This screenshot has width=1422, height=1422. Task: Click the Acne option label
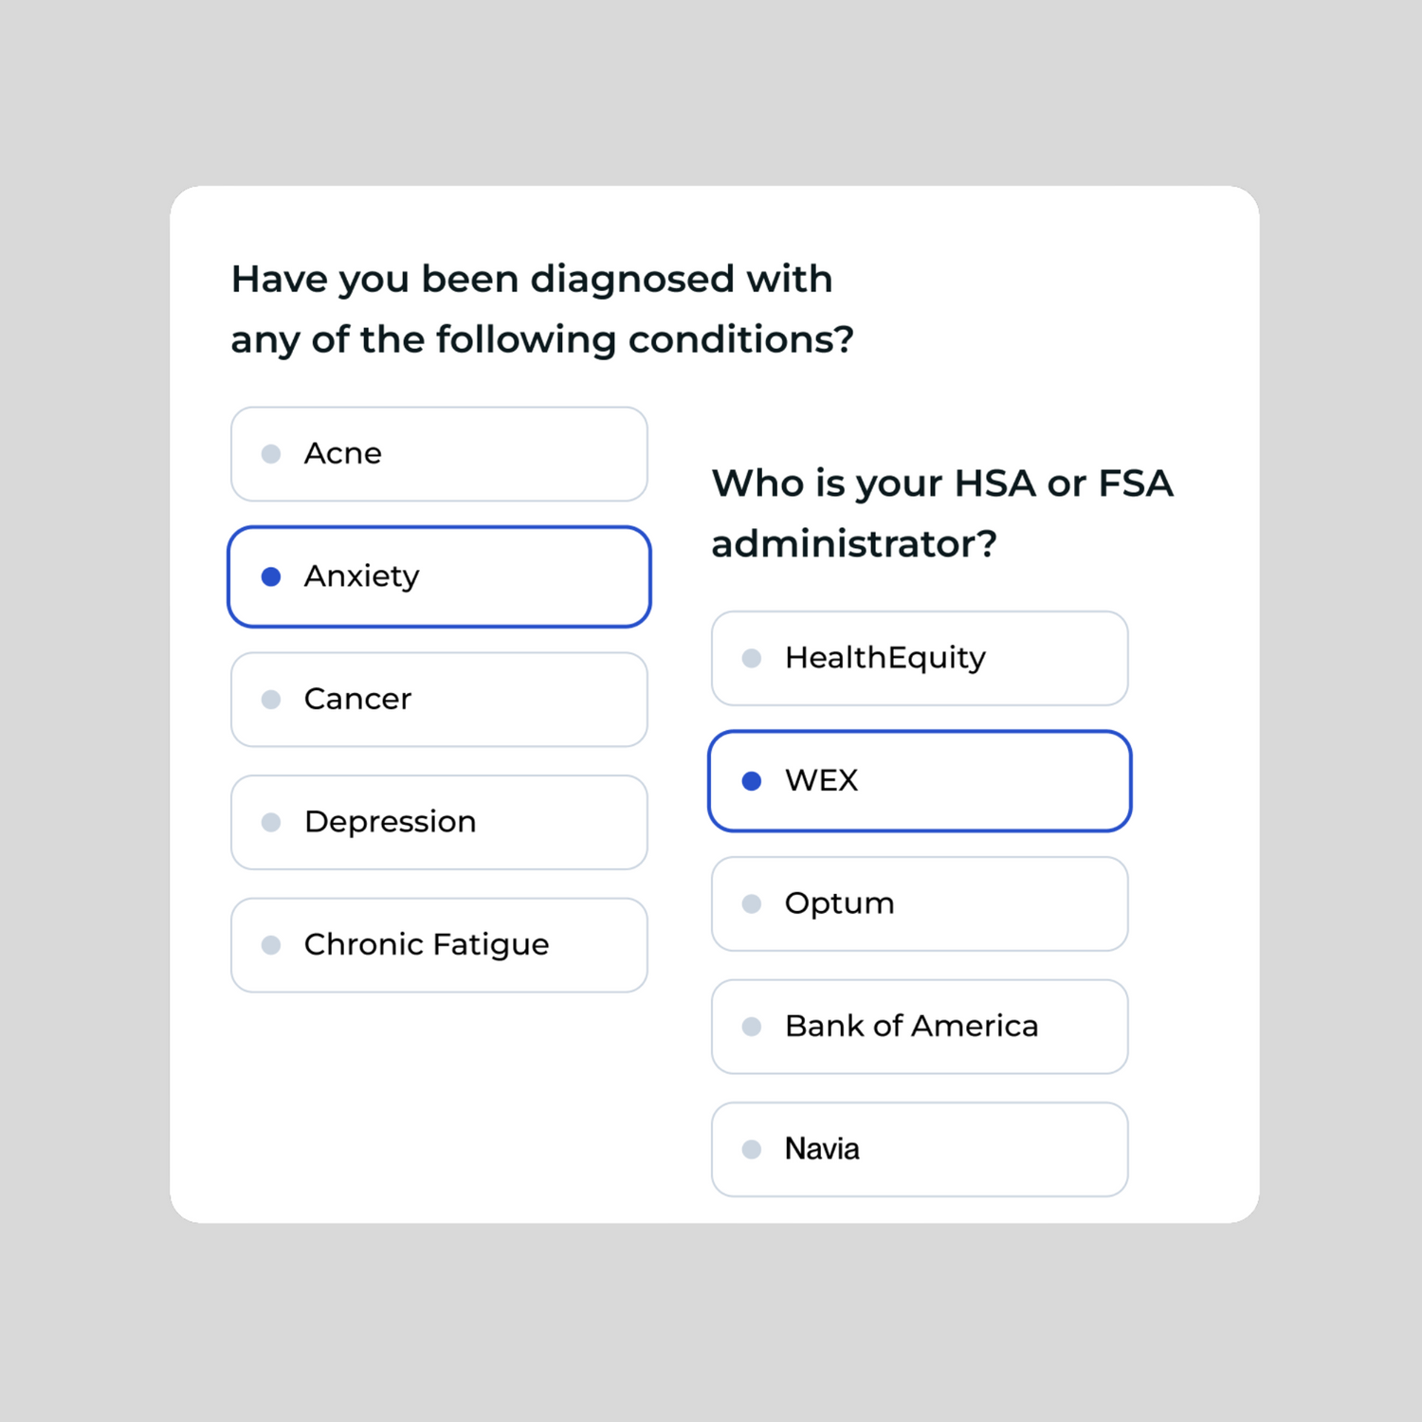click(x=342, y=454)
